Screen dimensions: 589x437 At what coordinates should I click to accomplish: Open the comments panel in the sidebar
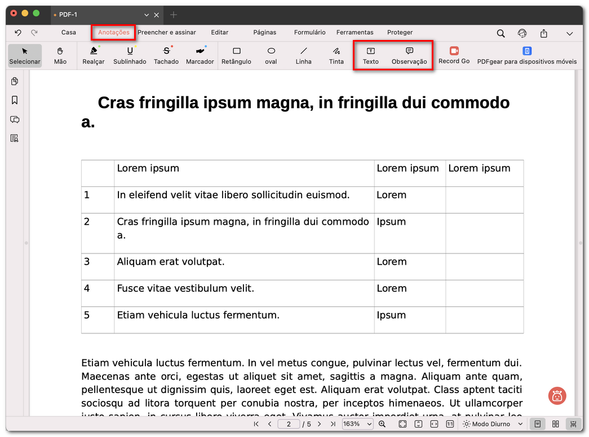(15, 119)
